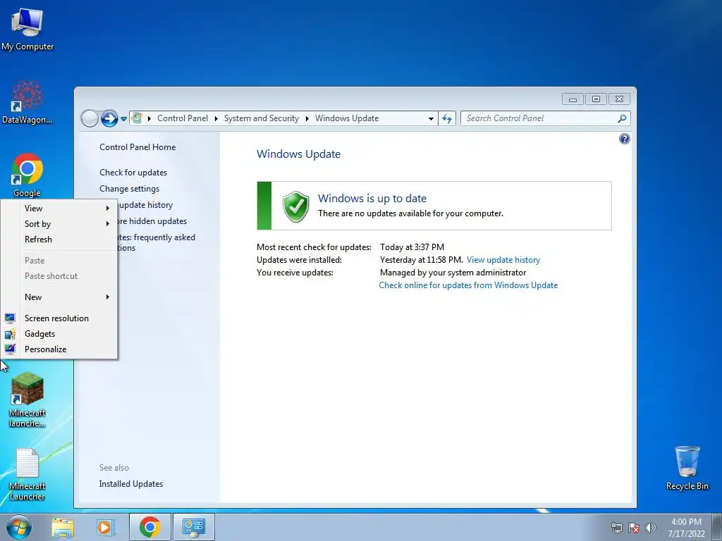Click the taskbar clock and date
Viewport: 722px width, 541px height.
click(x=686, y=528)
